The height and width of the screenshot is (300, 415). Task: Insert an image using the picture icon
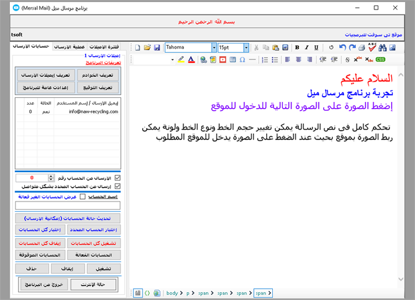point(392,48)
